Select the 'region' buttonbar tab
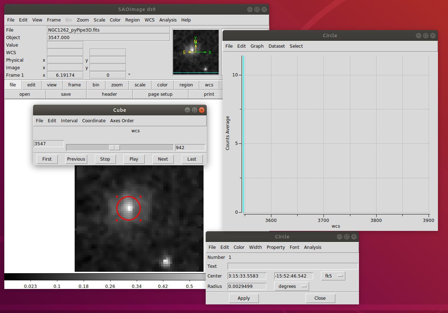This screenshot has width=448, height=313. click(x=186, y=85)
